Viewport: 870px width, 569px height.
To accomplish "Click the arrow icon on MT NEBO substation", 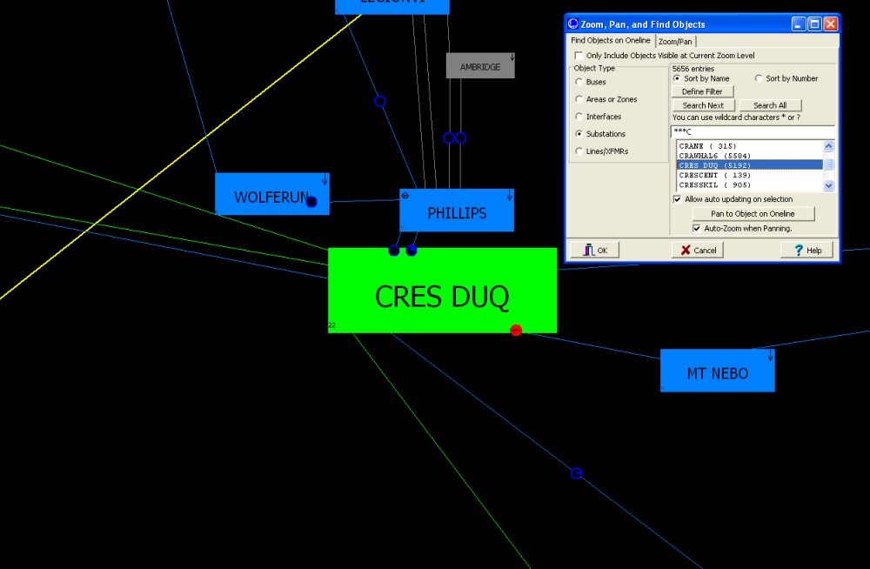I will [x=770, y=356].
